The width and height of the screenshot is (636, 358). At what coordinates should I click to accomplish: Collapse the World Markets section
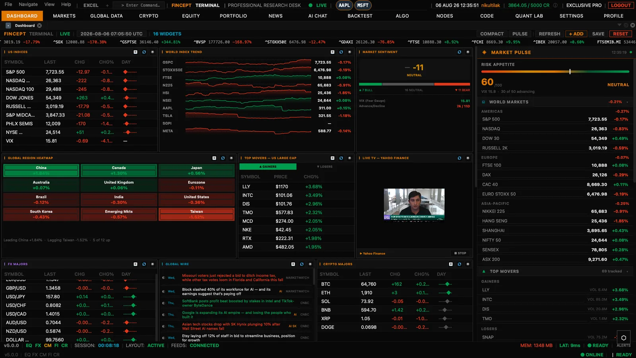[x=627, y=102]
